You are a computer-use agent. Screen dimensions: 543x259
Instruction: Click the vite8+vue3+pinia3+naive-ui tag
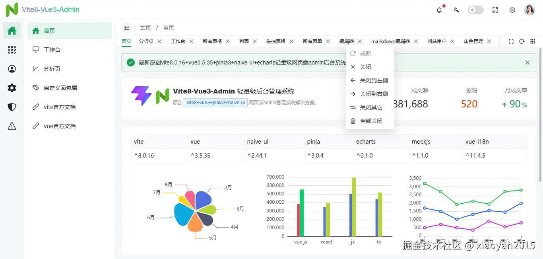(x=216, y=103)
